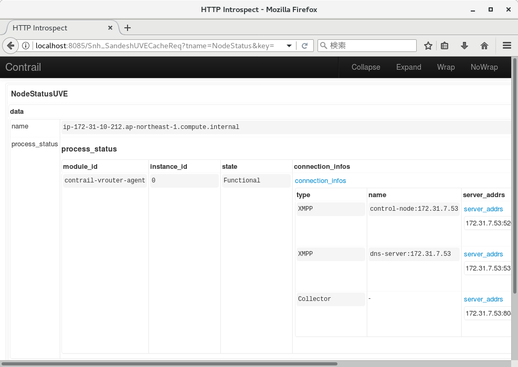Click the process_status section heading
The height and width of the screenshot is (367, 518).
point(89,149)
